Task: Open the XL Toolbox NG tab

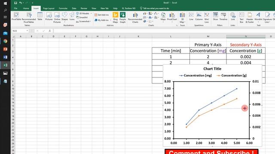Action: pyautogui.click(x=128, y=9)
